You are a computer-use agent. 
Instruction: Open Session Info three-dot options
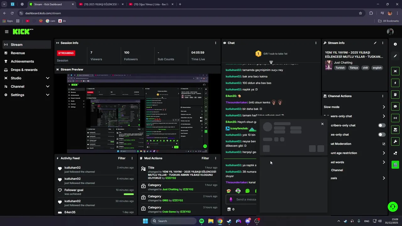coord(215,43)
